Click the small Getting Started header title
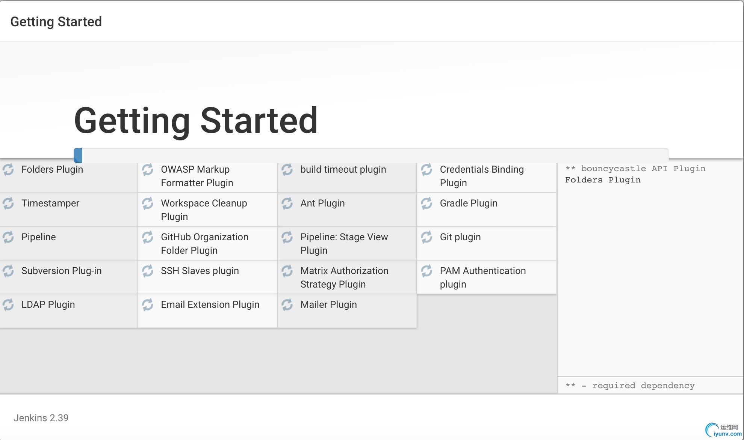The image size is (744, 440). [x=56, y=22]
